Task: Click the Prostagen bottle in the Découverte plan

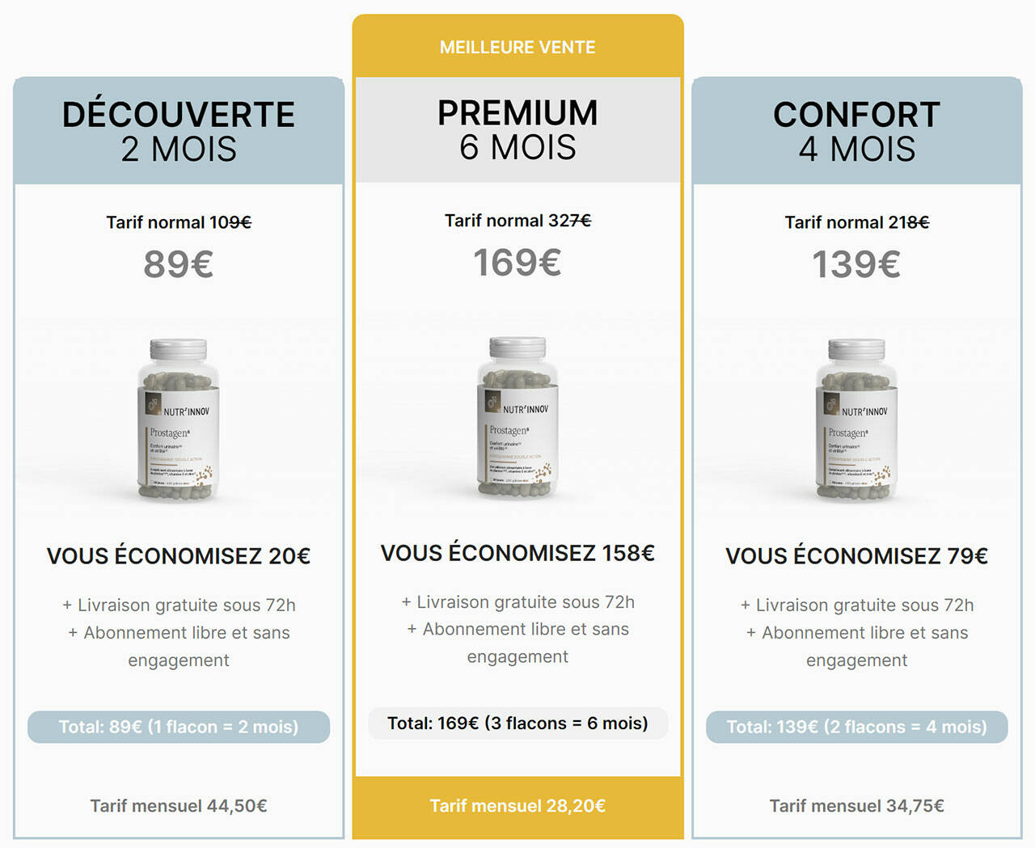Action: click(x=178, y=418)
